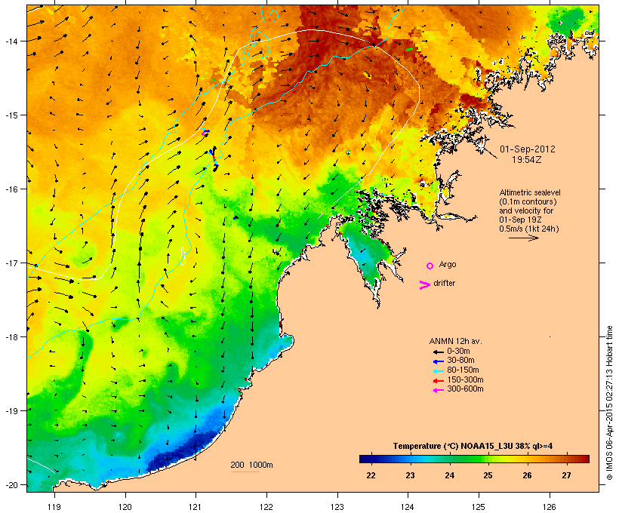Screen dimensions: 619x513
Task: Click the 'drifter' legend label
Action: tap(444, 283)
